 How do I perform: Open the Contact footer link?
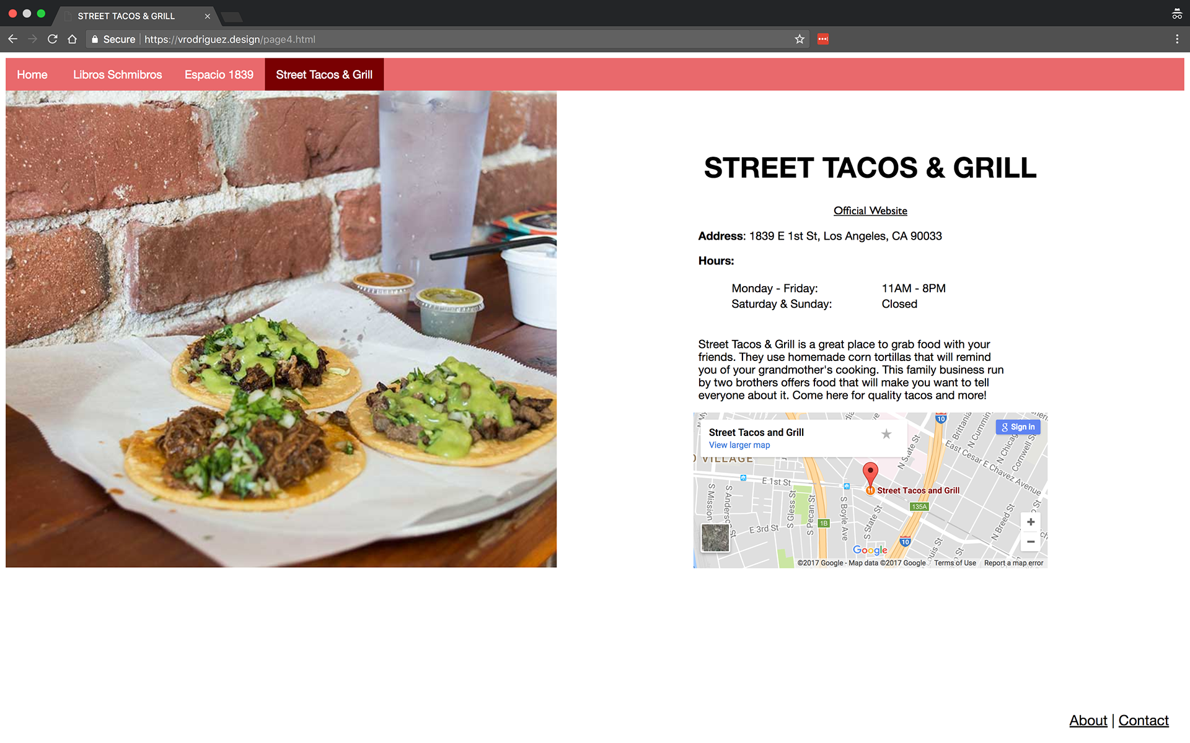[x=1143, y=720]
